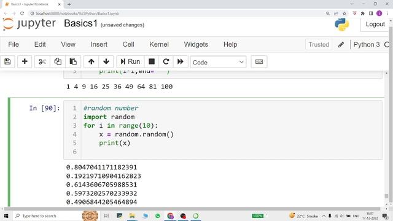This screenshot has height=221, width=393.
Task: Open Task View on the taskbar
Action: pos(106,215)
